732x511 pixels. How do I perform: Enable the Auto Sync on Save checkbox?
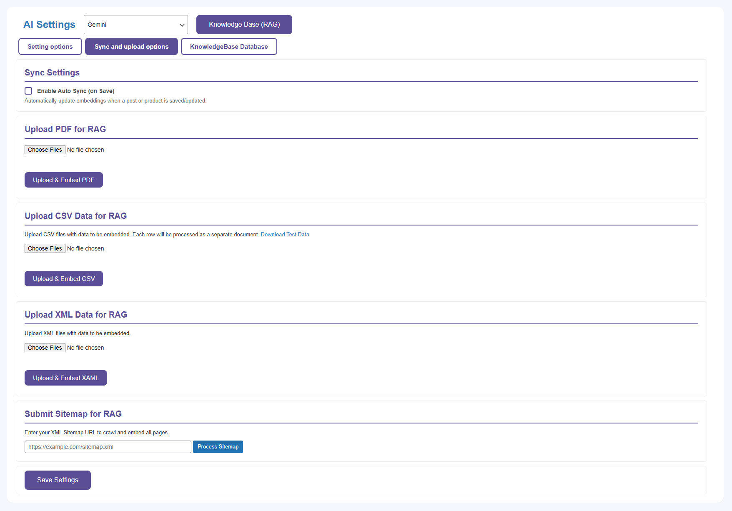click(x=28, y=91)
